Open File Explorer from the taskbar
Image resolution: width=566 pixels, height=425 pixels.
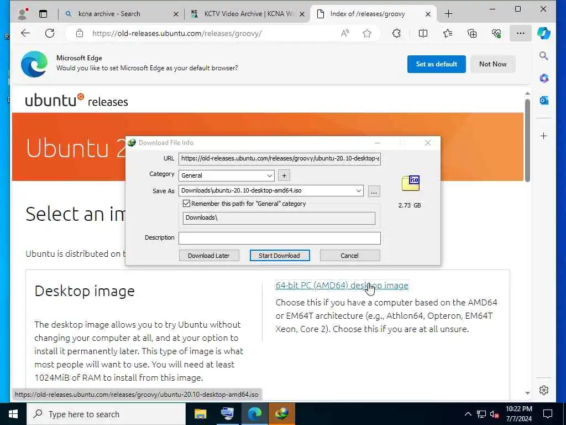[200, 414]
